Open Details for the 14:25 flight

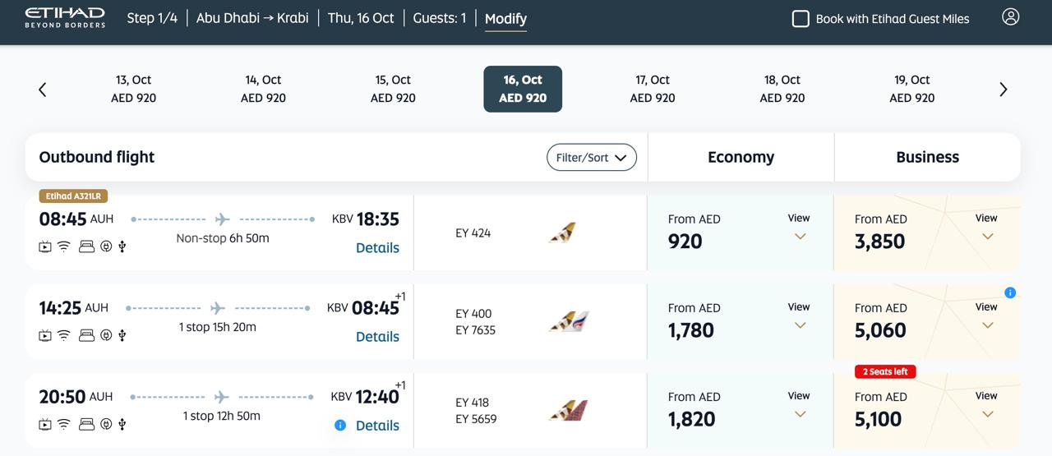click(x=377, y=336)
